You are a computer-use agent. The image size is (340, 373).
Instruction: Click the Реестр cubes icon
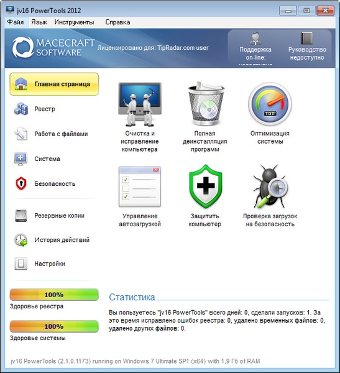pyautogui.click(x=21, y=109)
